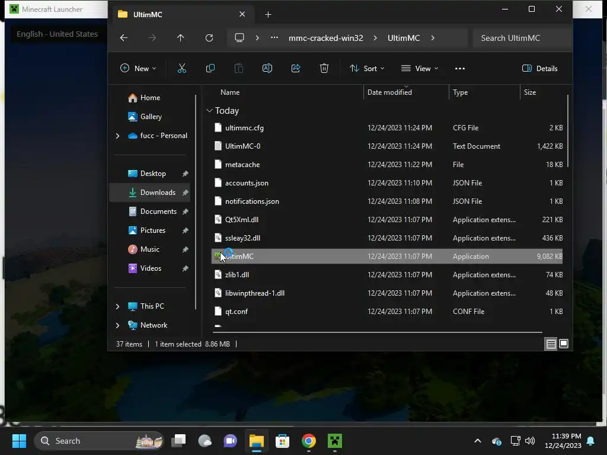Click the Paste clipboard icon

(x=239, y=69)
